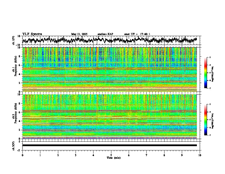
Task: Click the start UT "17:40: 1" text
Action: [145, 34]
